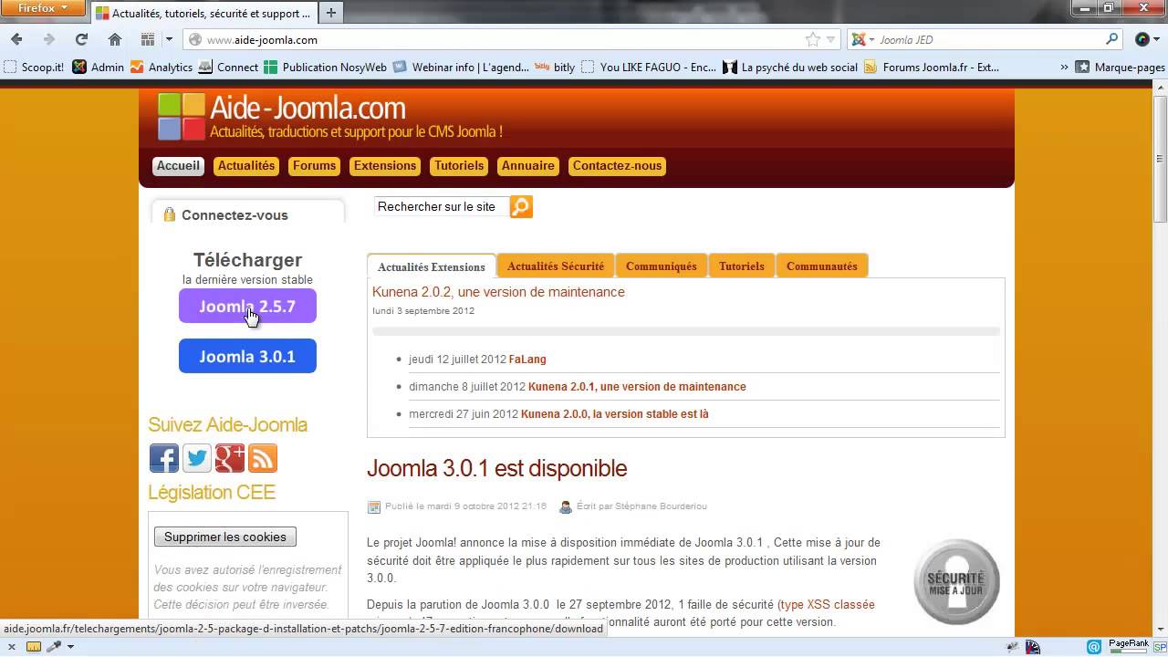Switch to the content Tutoriels tab
Screen dimensions: 1168x657
[x=742, y=266]
